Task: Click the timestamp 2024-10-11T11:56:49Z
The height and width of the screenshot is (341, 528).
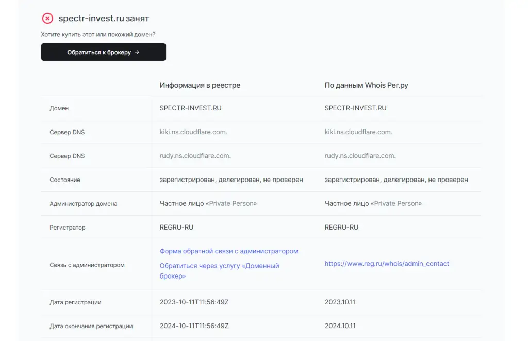Action: (194, 326)
